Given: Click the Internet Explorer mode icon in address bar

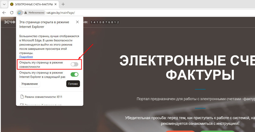Looking at the screenshot, I should [x=19, y=13].
